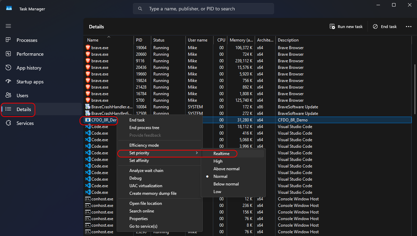Open the Startup apps icon

click(9, 82)
